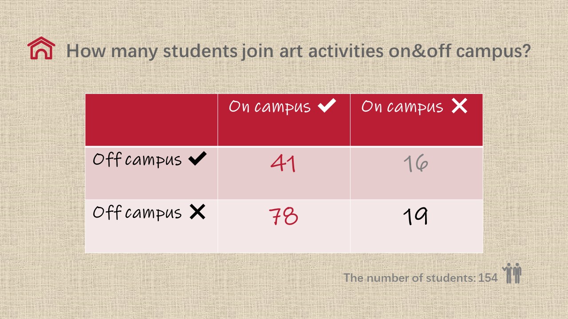Click the total value 154 in footer
568x319 pixels.
(x=488, y=278)
